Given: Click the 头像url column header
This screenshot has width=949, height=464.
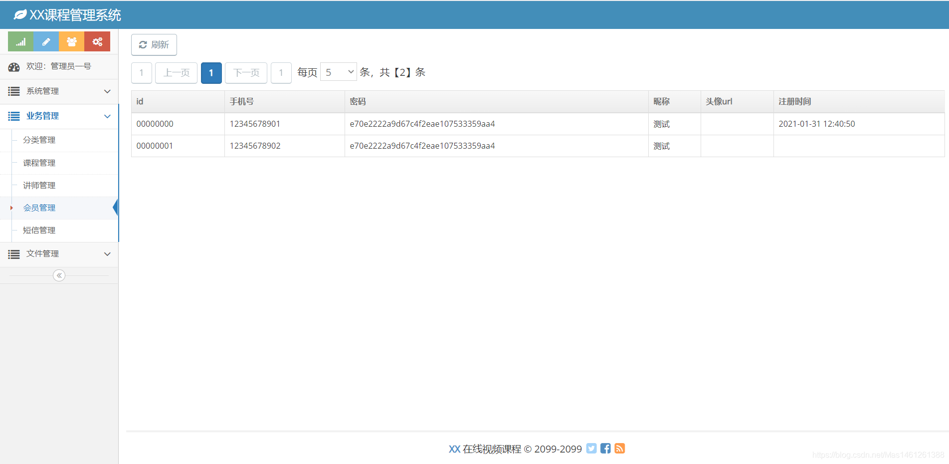Looking at the screenshot, I should pyautogui.click(x=737, y=102).
